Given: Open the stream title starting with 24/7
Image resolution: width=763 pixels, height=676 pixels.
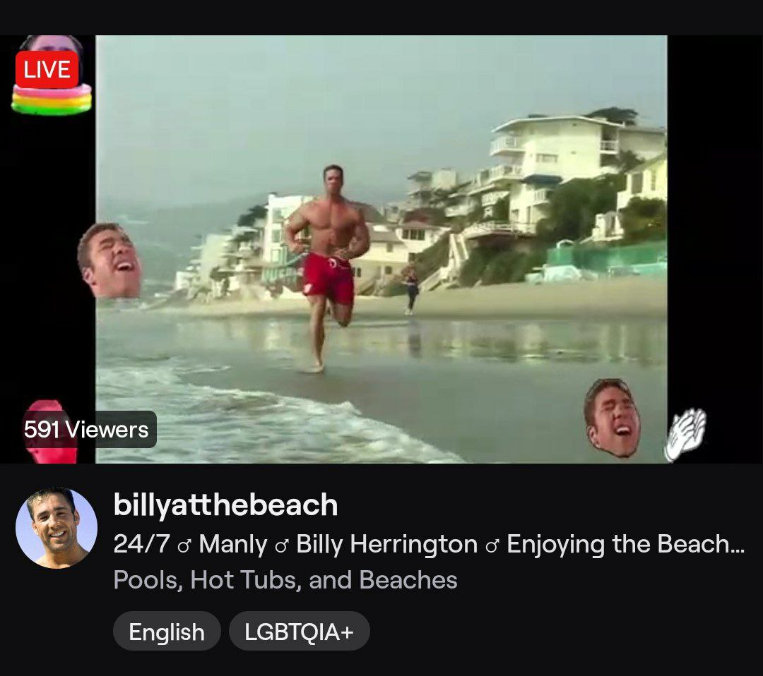Looking at the screenshot, I should [x=429, y=544].
